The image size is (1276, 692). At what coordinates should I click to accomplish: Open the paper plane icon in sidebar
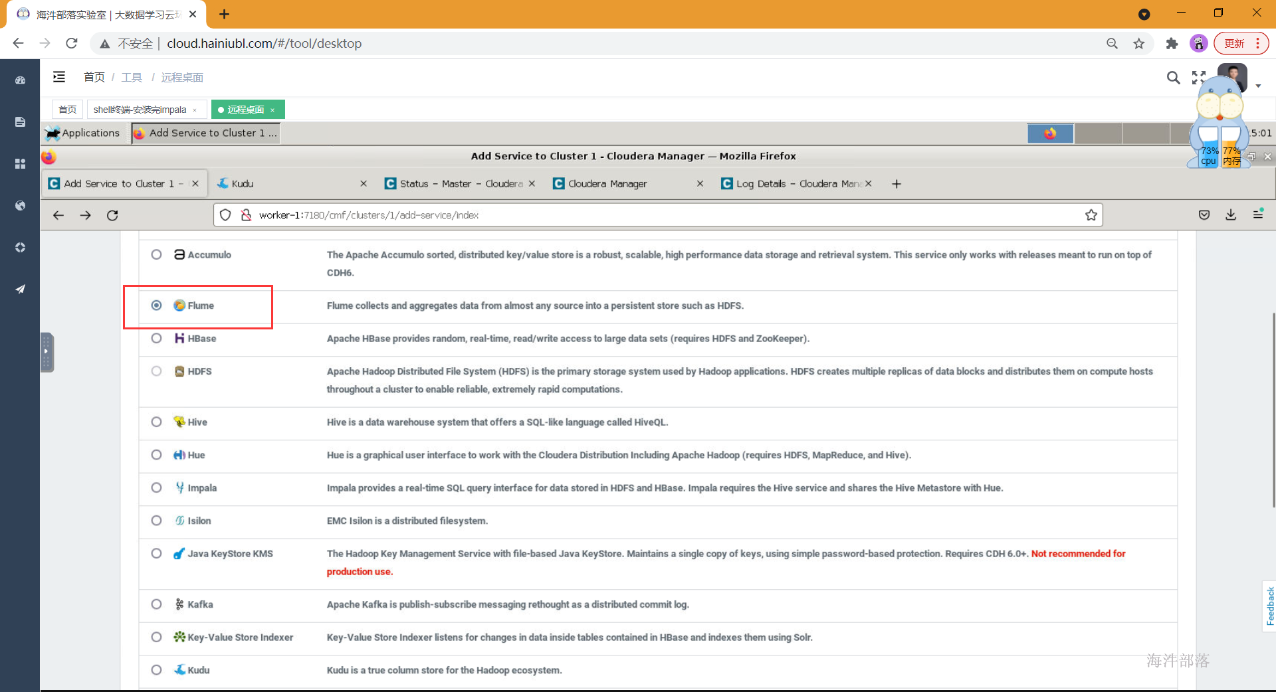(x=20, y=289)
